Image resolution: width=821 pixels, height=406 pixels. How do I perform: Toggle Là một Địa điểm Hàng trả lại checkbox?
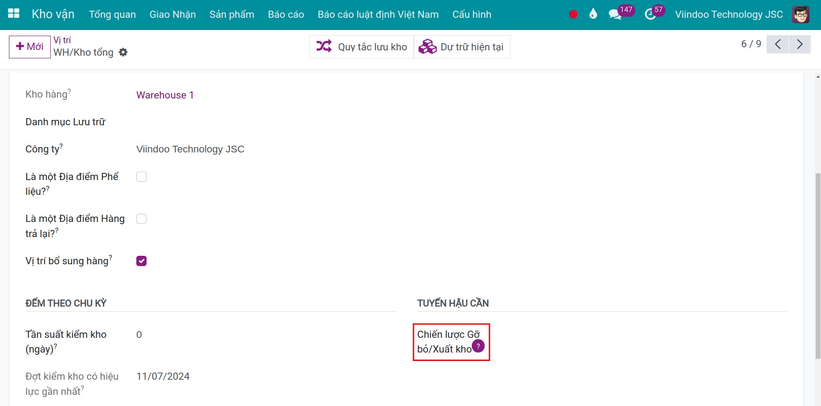pos(141,219)
